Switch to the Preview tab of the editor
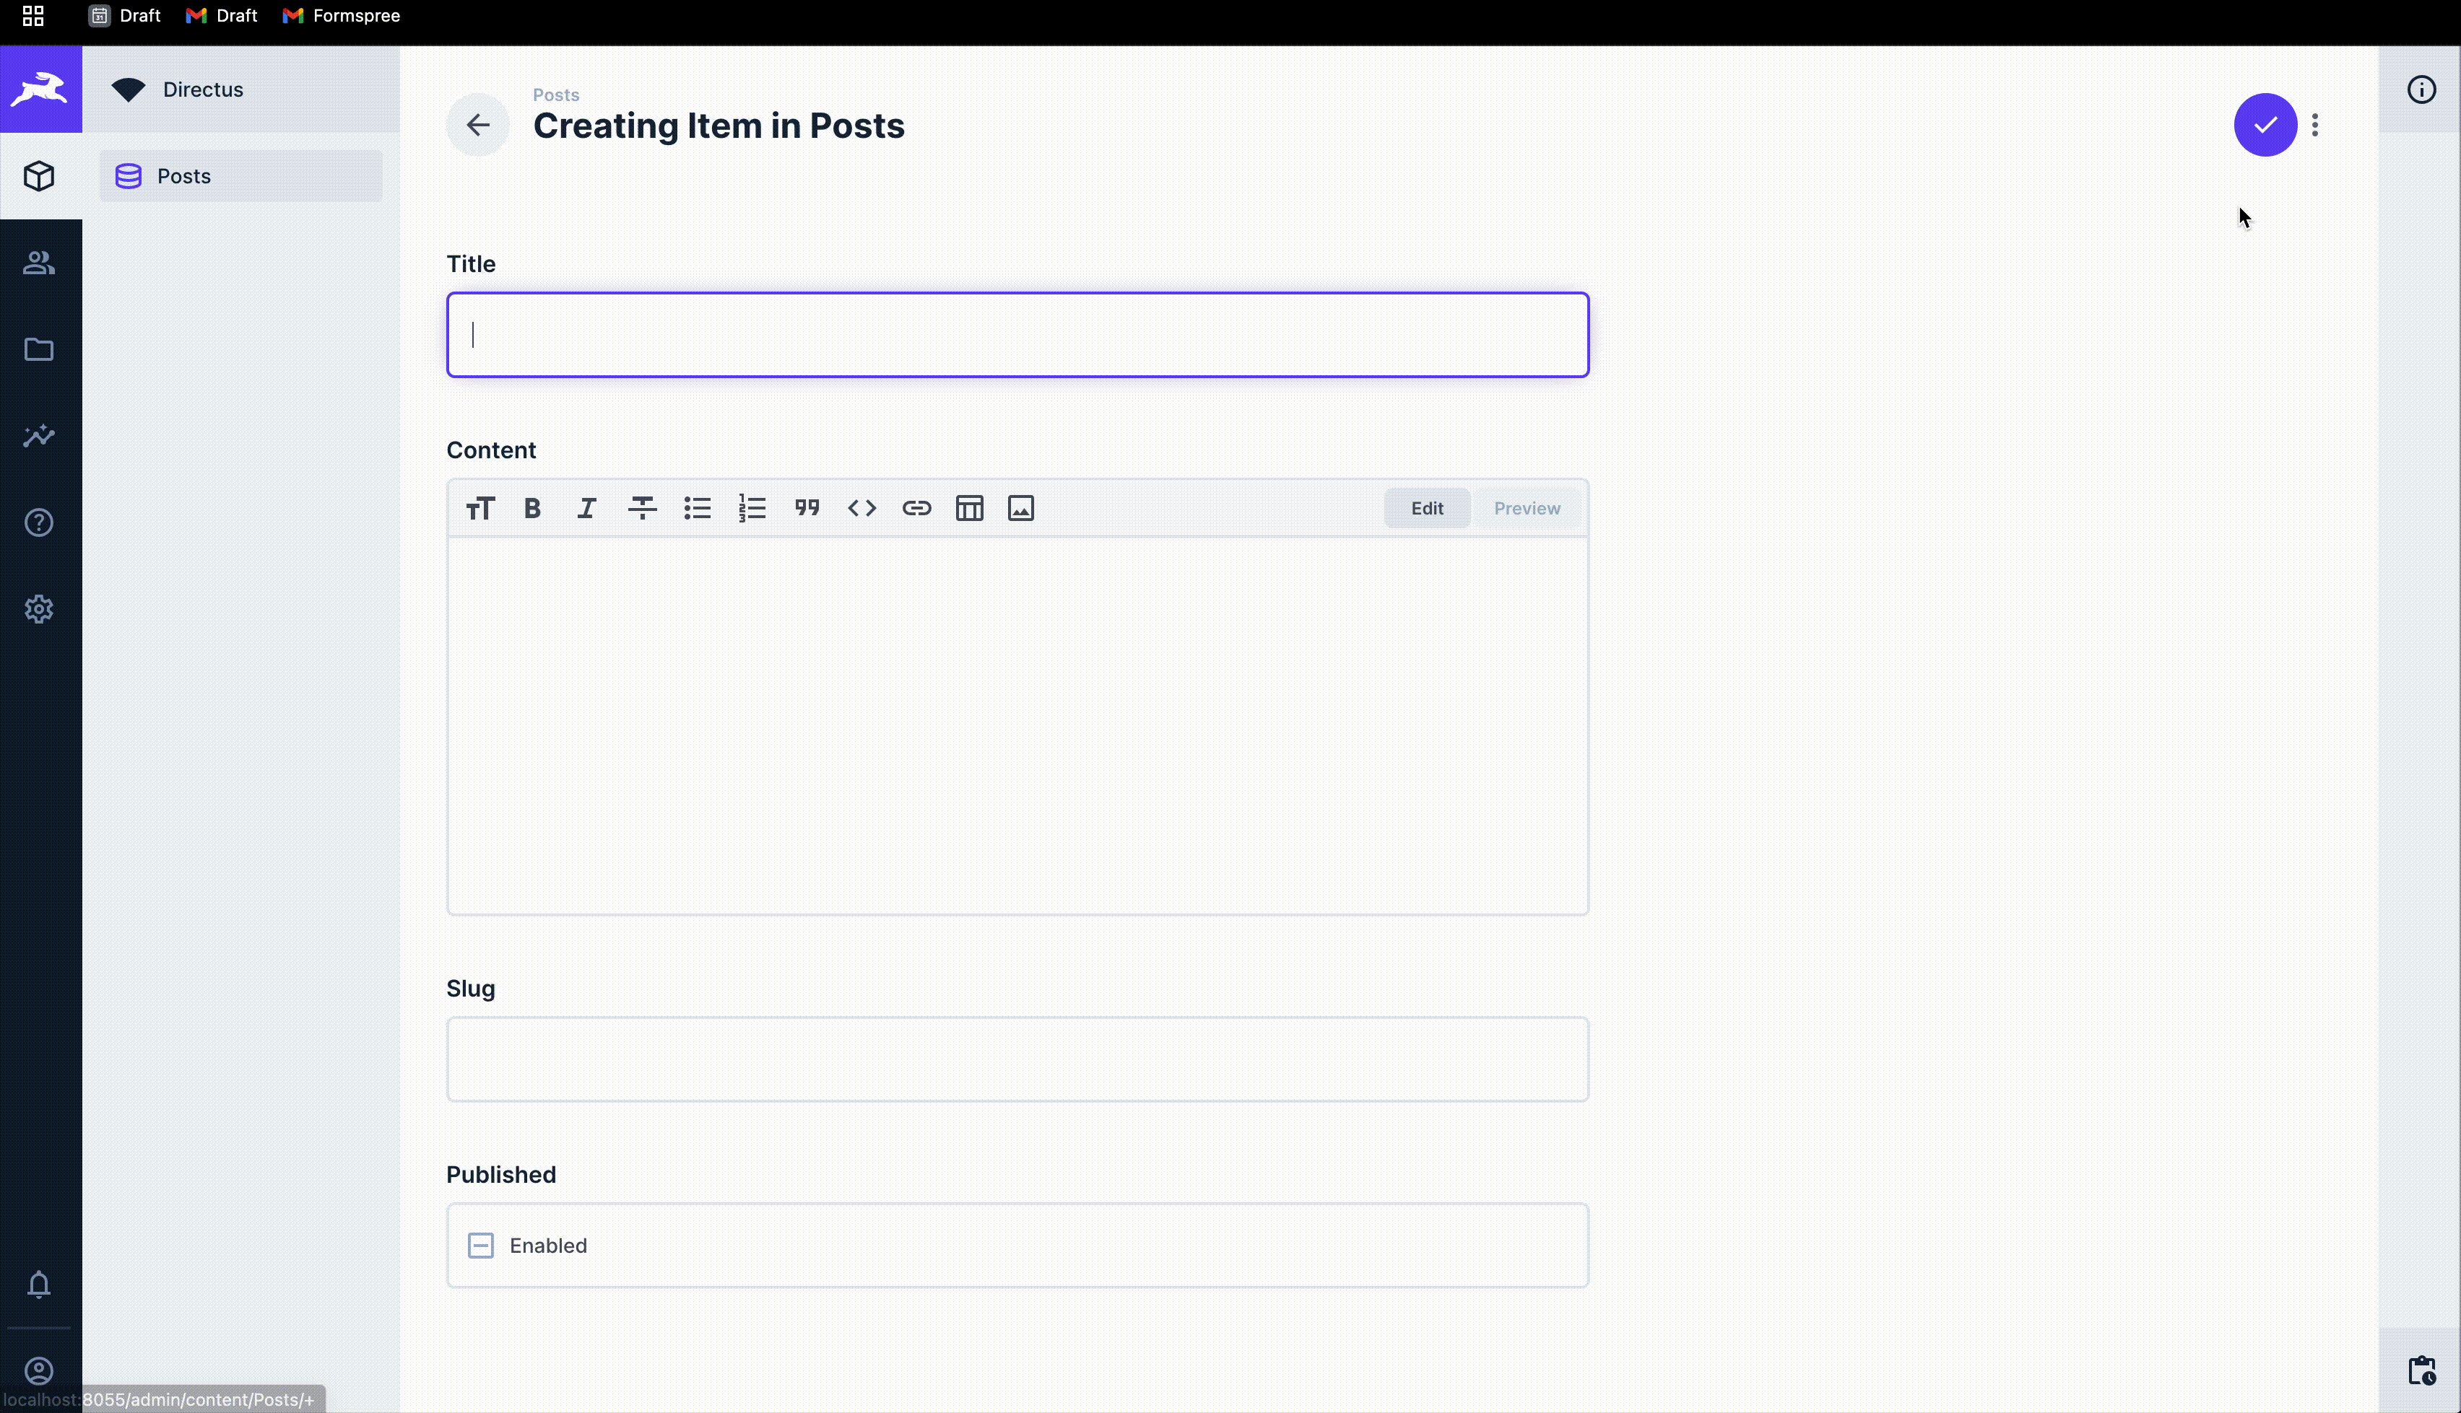The image size is (2461, 1413). click(1526, 507)
